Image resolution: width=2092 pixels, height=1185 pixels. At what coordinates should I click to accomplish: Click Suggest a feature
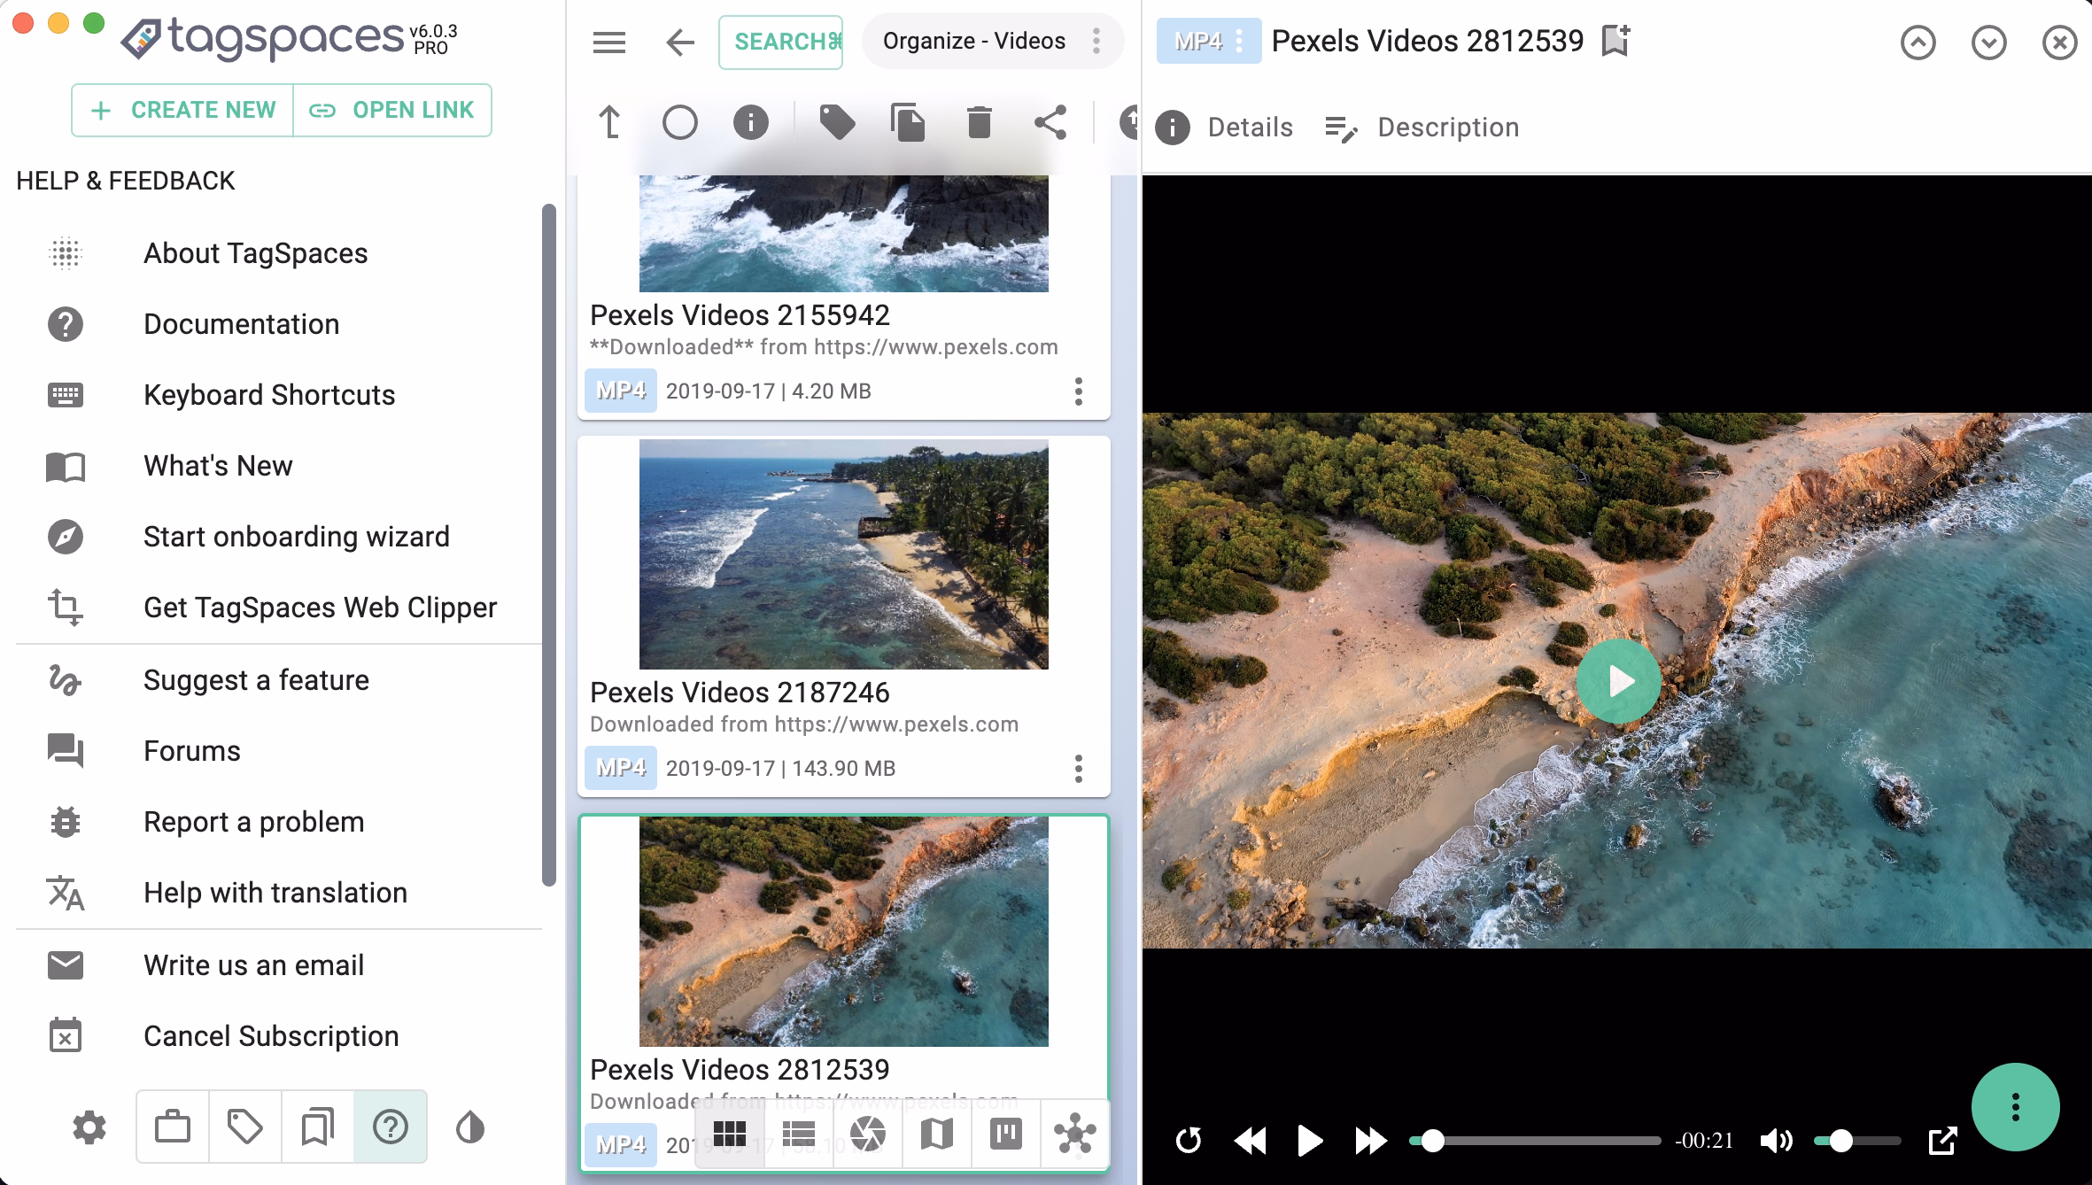coord(279,680)
